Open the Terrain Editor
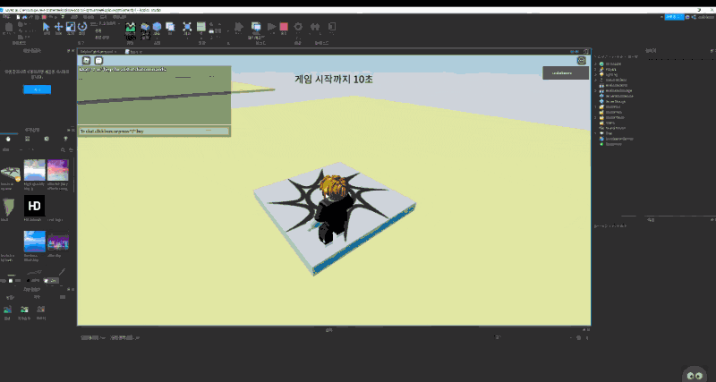 click(x=131, y=28)
